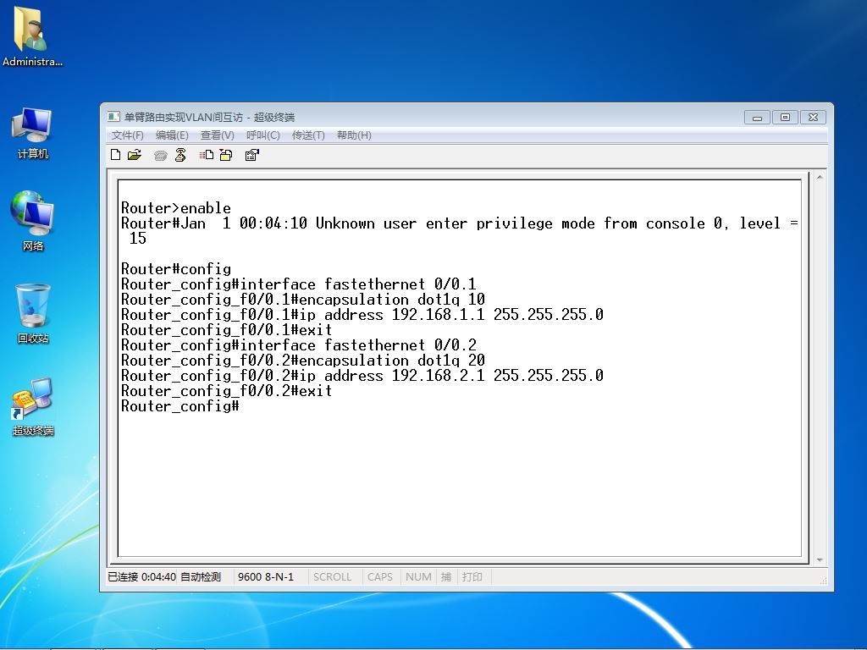867x650 pixels.
Task: Select the 网络 desktop icon
Action: [x=32, y=221]
